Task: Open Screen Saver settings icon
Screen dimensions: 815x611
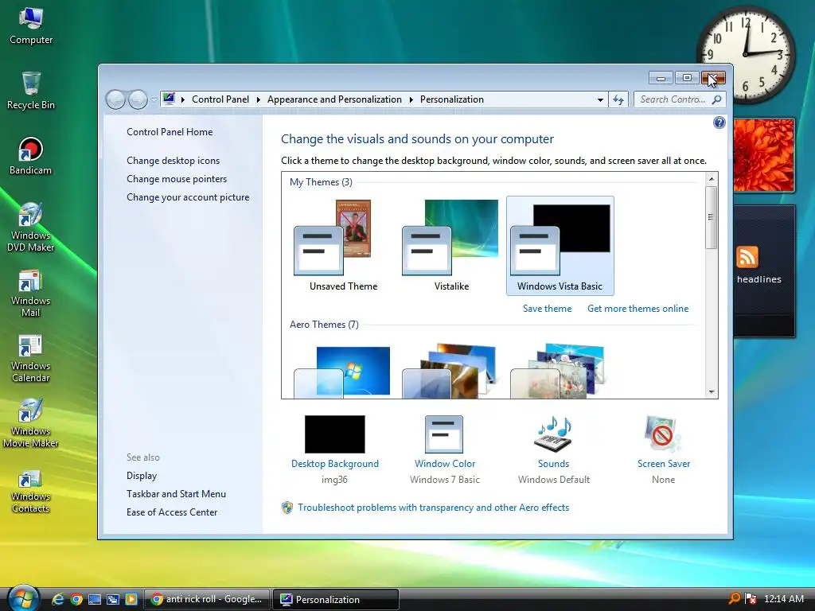Action: (663, 434)
